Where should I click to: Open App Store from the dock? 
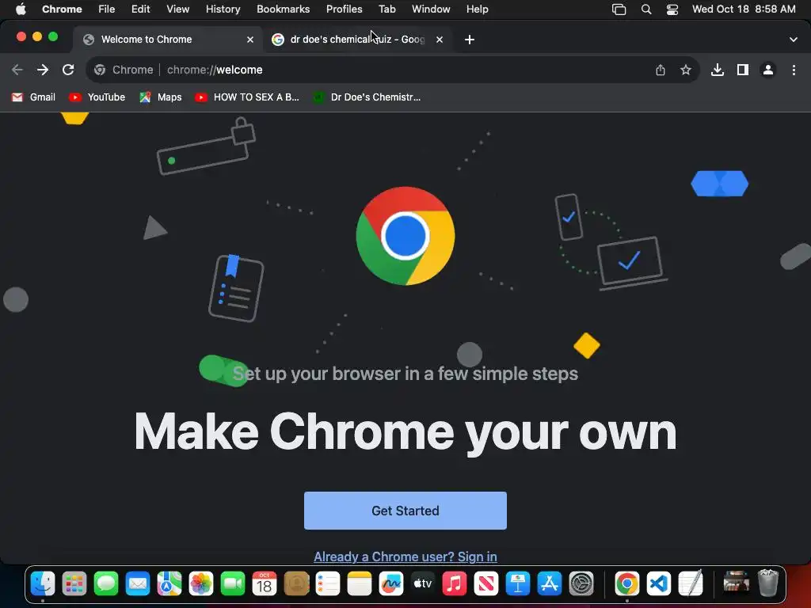550,584
